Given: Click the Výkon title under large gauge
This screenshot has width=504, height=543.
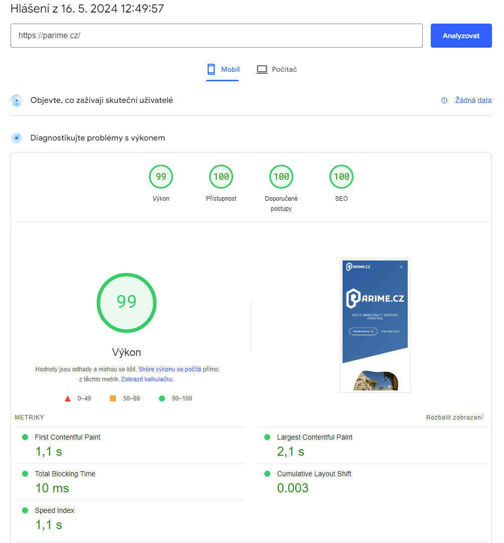Looking at the screenshot, I should coord(127,352).
